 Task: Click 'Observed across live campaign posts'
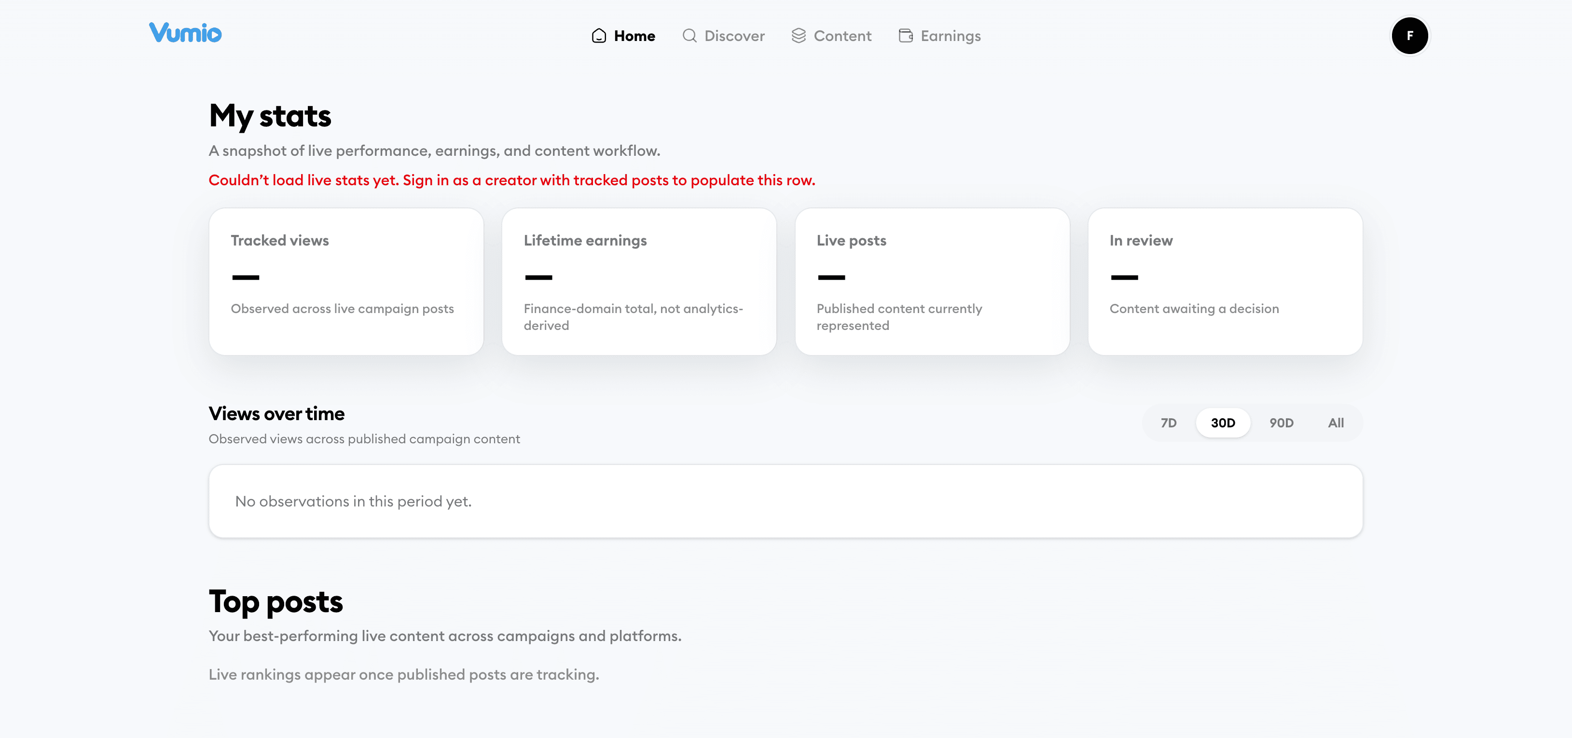point(343,309)
